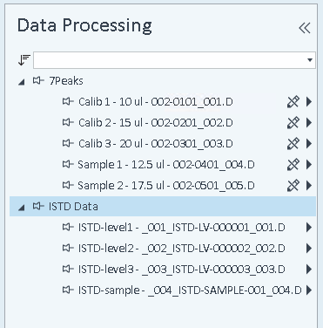323x328 pixels.
Task: Collapse the 7Peaks tree node
Action: 22,82
